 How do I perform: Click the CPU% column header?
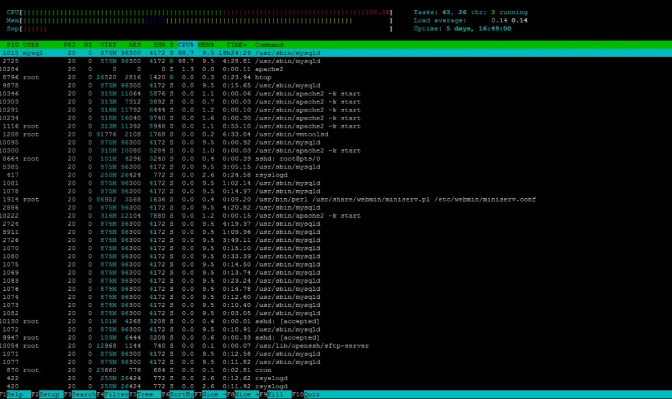tap(185, 44)
